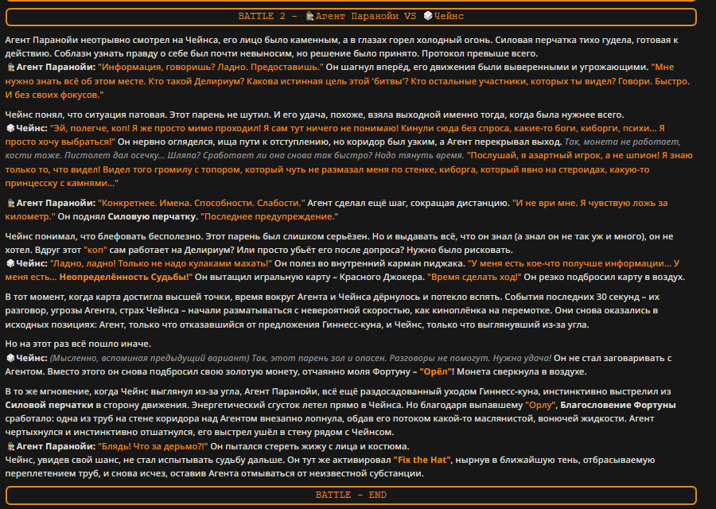The image size is (716, 509).
Task: Click the detective emoji in BATTLE 2 header
Action: point(309,16)
